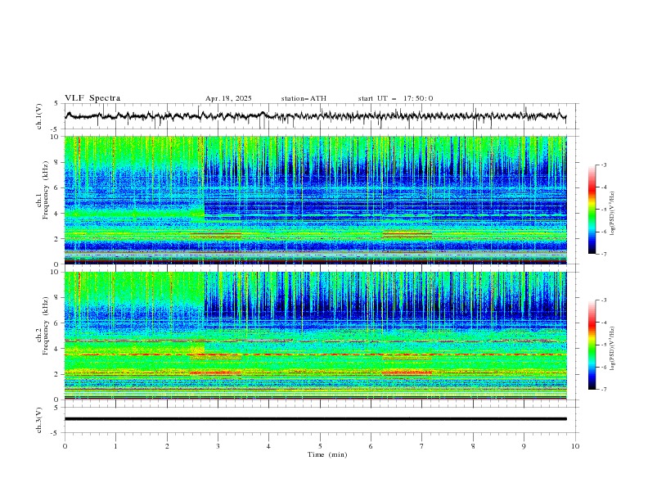
Task: Click the "station=ATH" header label
Action: point(304,98)
